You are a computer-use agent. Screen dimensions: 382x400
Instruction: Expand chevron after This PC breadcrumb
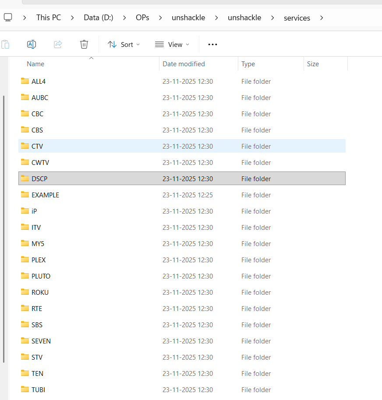click(72, 18)
